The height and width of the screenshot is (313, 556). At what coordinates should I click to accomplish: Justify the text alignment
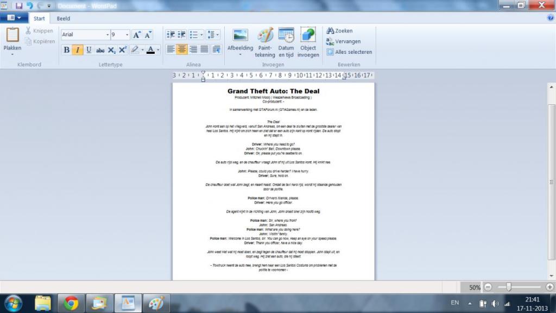tap(204, 49)
